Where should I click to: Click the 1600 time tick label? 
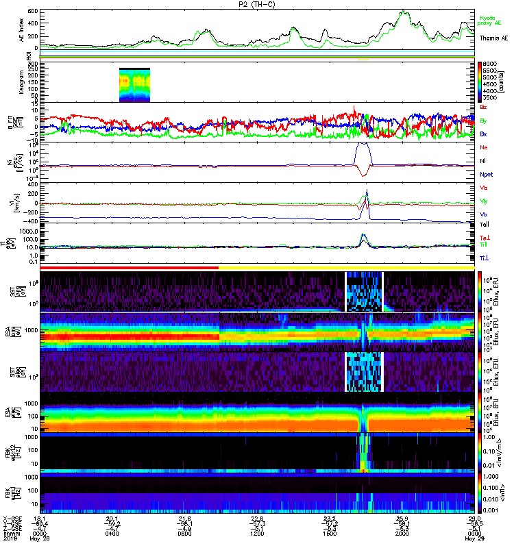pyautogui.click(x=330, y=534)
